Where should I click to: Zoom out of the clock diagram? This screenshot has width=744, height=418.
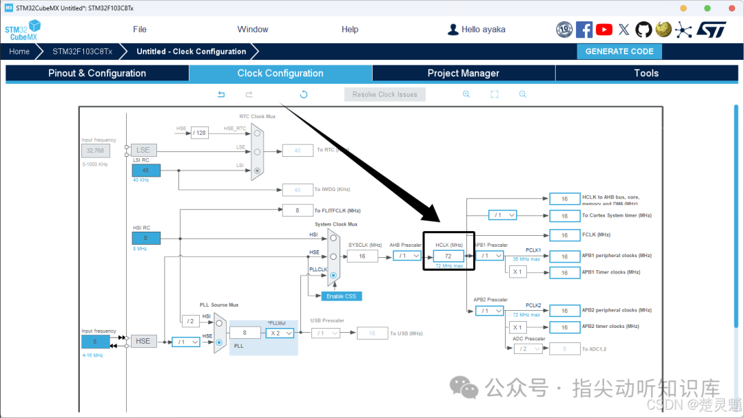522,94
